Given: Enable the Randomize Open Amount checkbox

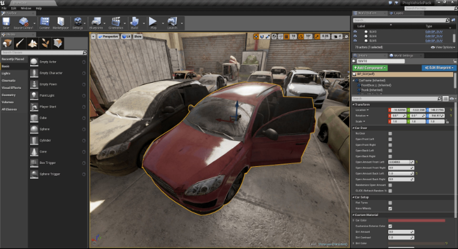Looking at the screenshot, I should click(390, 185).
